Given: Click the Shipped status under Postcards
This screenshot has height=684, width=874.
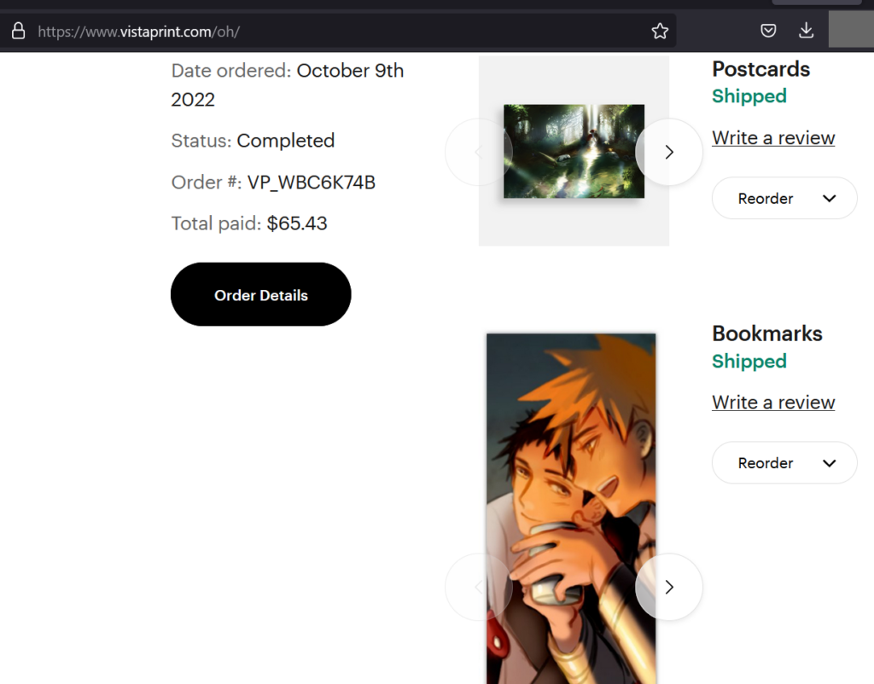Looking at the screenshot, I should click(749, 96).
